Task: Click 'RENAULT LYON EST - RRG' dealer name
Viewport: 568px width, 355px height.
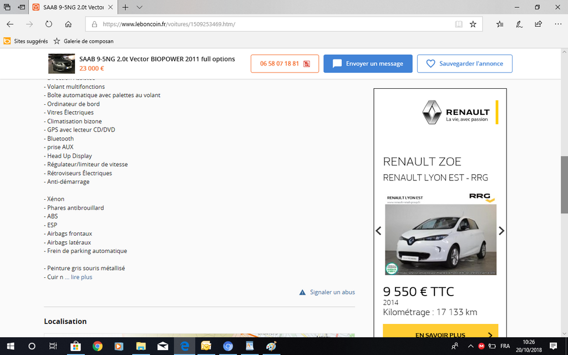Action: pos(435,178)
